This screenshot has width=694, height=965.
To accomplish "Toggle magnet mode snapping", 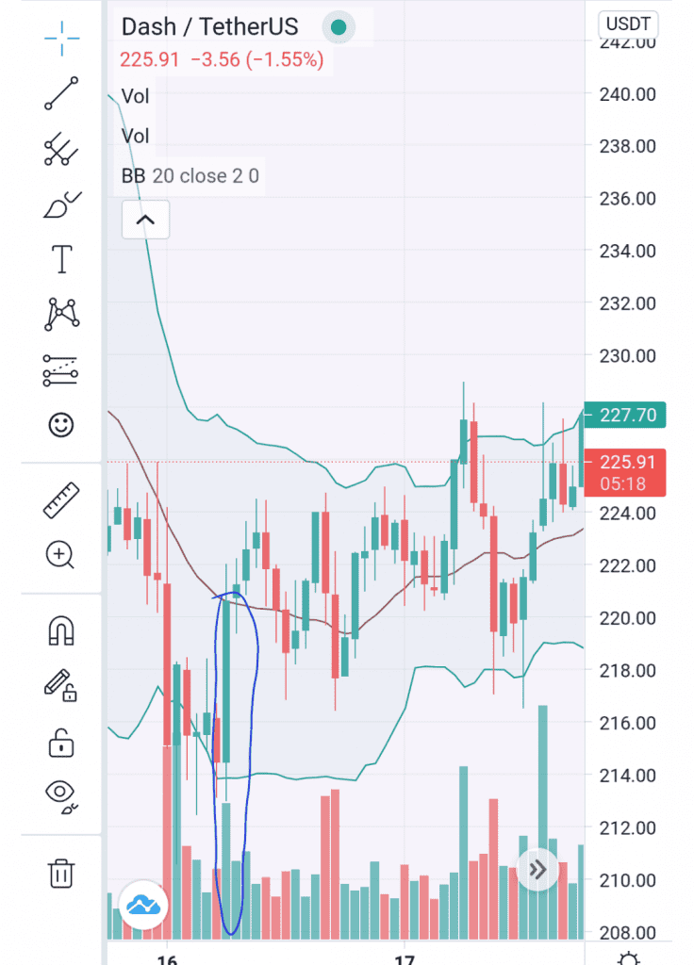I will tap(61, 630).
